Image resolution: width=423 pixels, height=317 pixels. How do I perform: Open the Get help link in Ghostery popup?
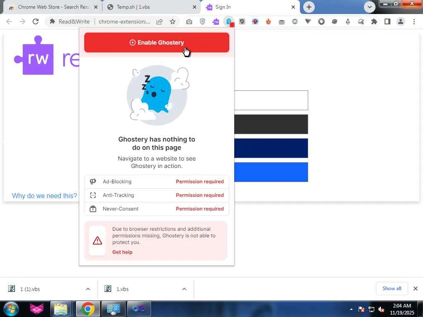122,252
